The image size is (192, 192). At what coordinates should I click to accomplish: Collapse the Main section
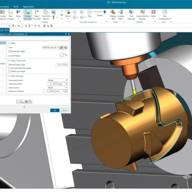9,43
